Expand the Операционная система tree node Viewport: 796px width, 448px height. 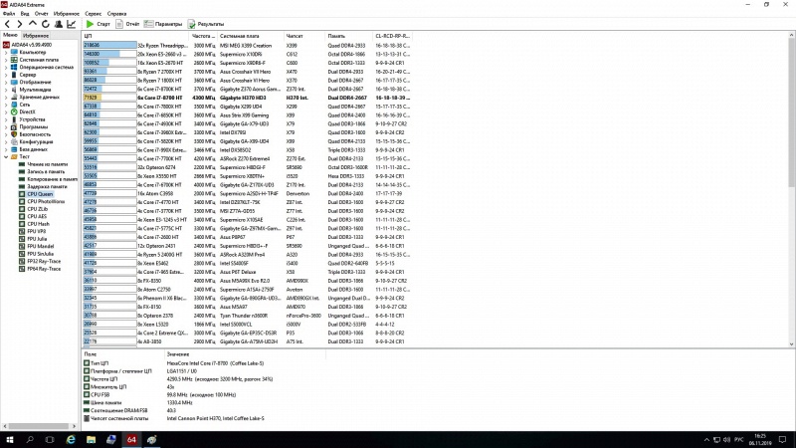pos(6,67)
